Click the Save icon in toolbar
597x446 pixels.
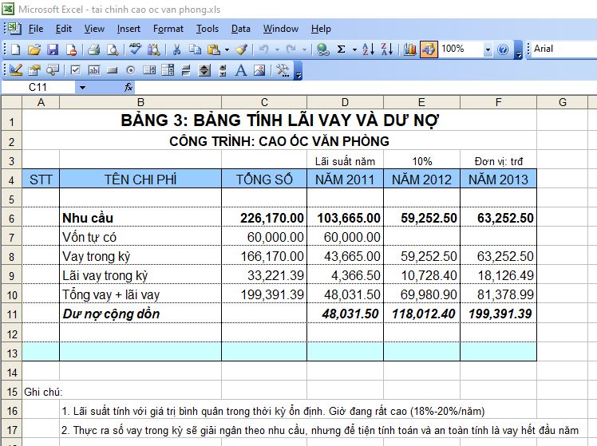(52, 49)
